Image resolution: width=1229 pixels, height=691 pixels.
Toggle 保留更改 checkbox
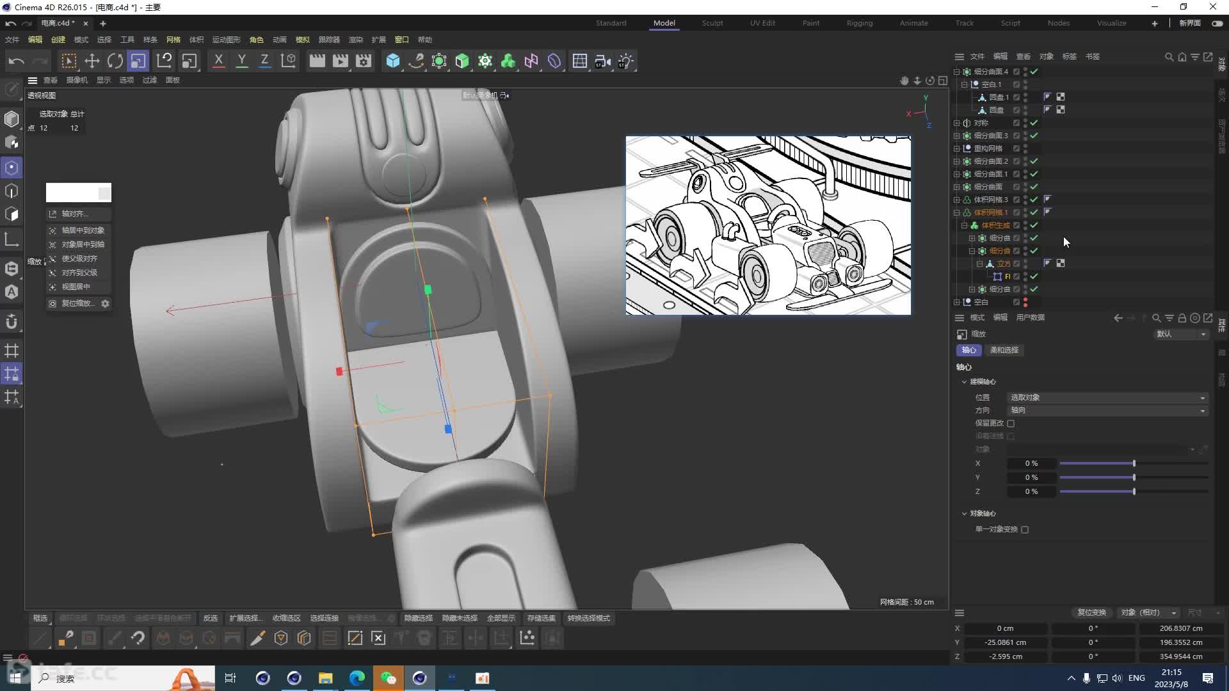1011,424
